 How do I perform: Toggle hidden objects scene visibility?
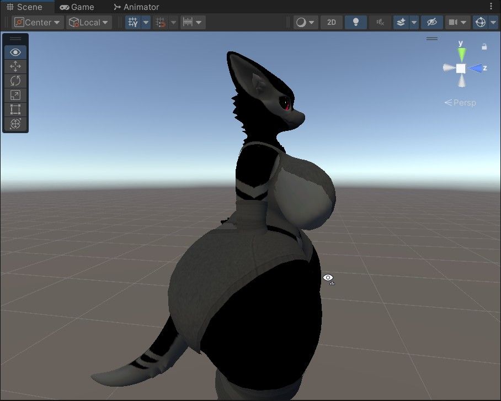coord(431,23)
